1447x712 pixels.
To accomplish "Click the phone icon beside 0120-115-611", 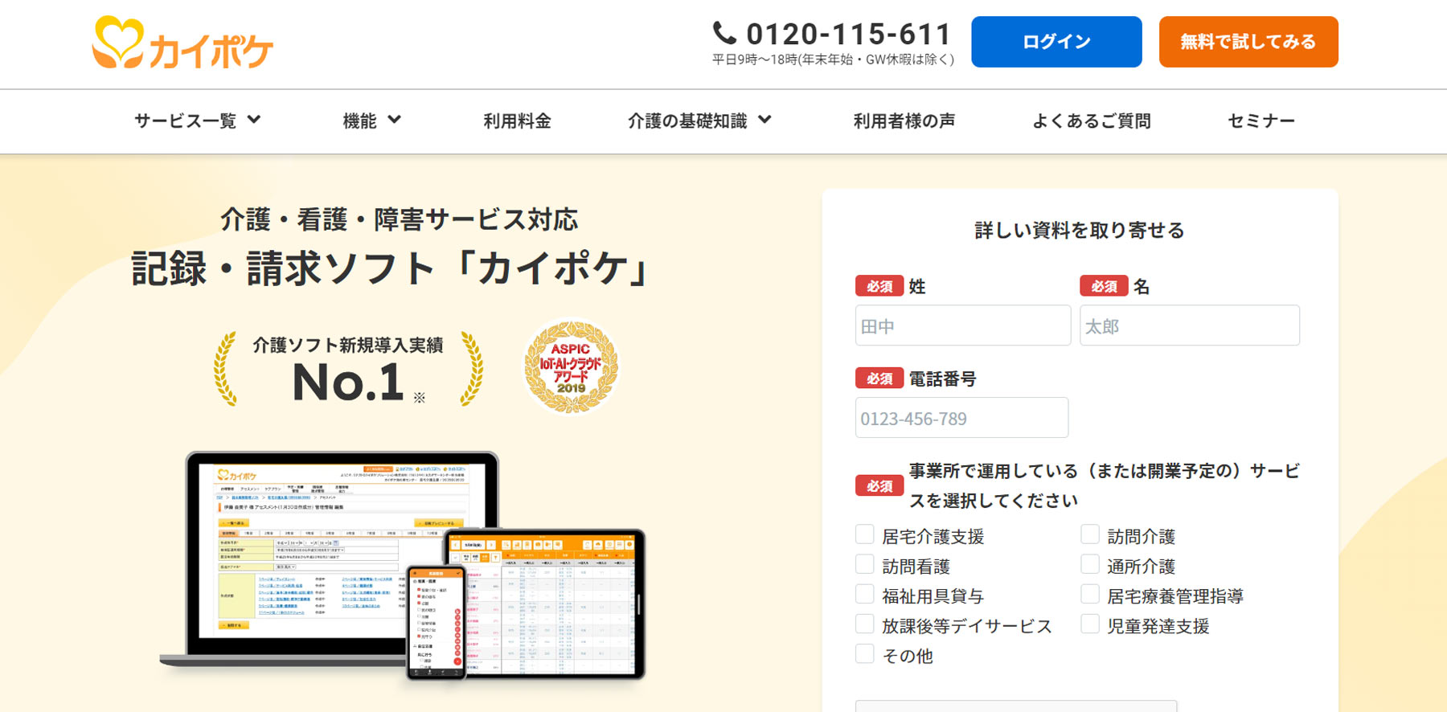I will (724, 33).
